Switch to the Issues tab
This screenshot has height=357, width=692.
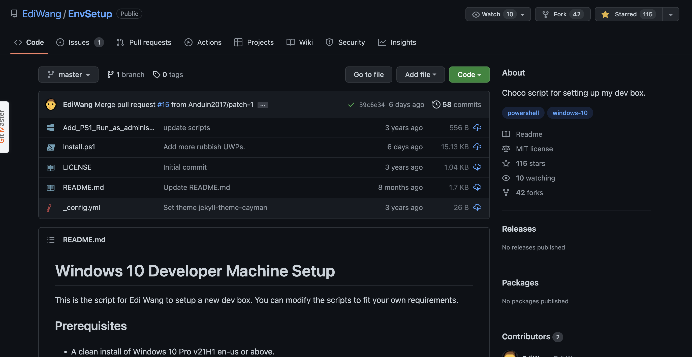(80, 42)
